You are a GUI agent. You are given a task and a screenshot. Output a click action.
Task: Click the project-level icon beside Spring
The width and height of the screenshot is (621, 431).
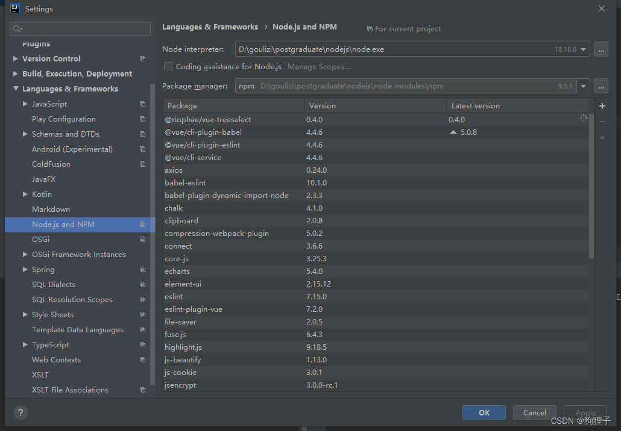coord(142,269)
